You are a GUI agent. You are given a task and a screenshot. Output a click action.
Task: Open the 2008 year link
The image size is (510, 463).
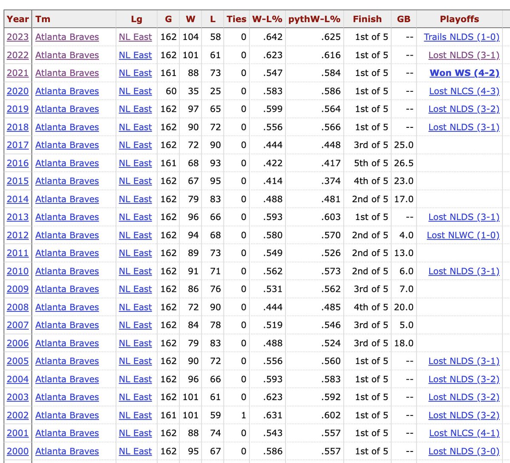point(18,307)
